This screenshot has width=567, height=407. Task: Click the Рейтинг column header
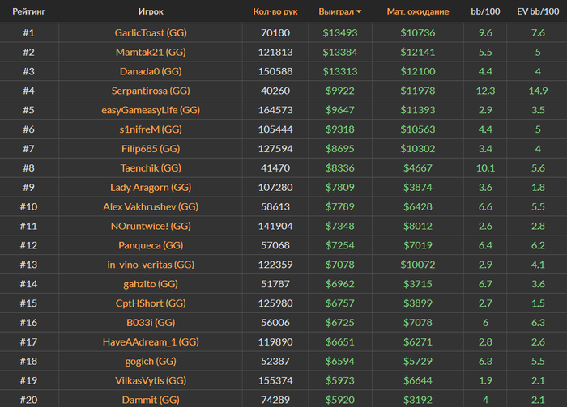pos(29,11)
